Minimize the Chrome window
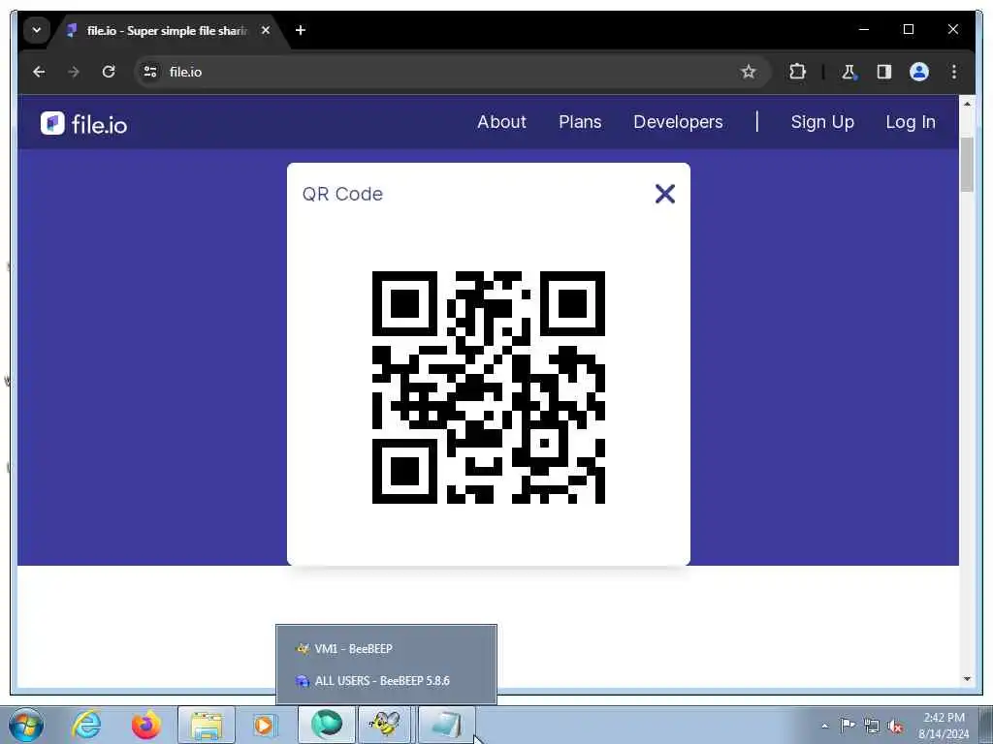 point(864,30)
